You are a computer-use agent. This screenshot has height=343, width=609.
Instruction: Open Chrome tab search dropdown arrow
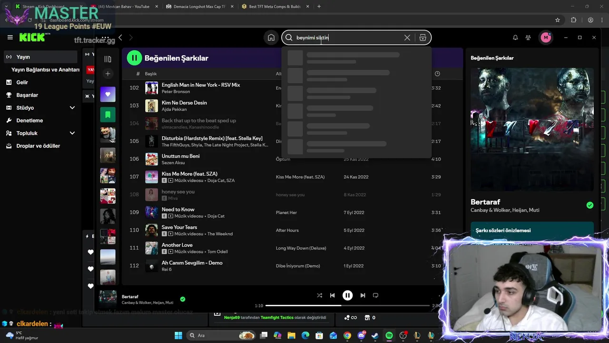pos(6,7)
